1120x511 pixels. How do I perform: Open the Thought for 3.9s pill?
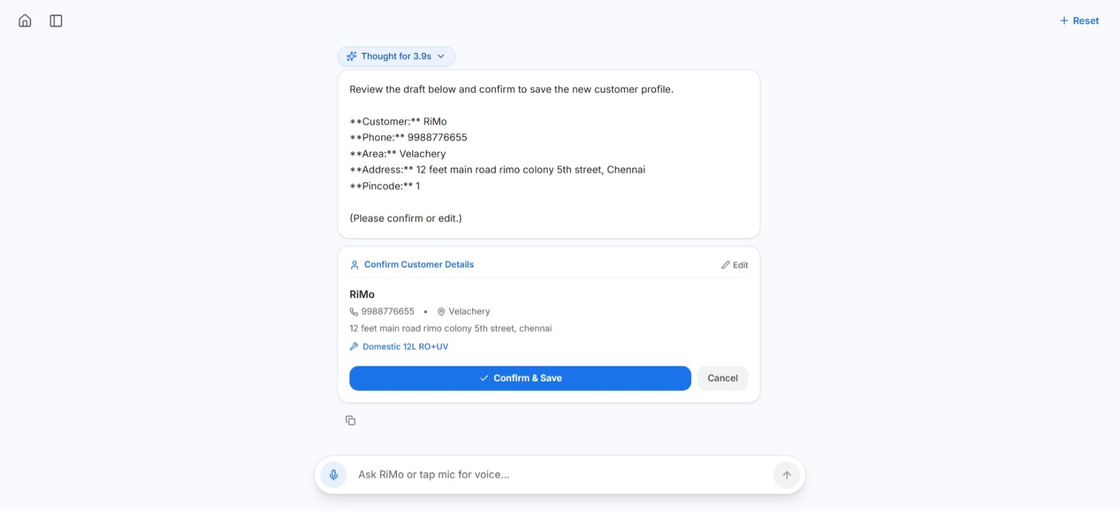(396, 56)
